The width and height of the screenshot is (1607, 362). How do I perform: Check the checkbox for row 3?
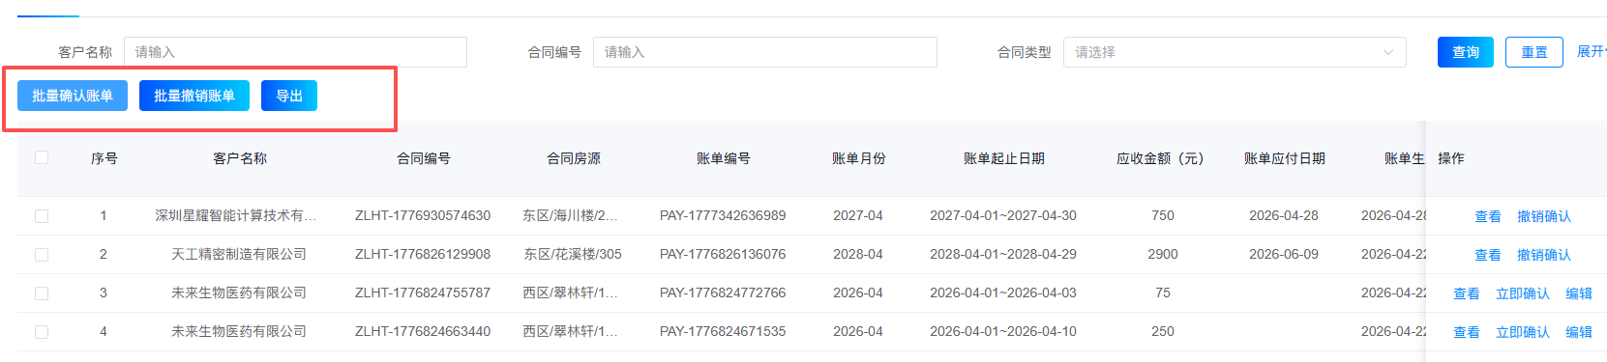(42, 293)
